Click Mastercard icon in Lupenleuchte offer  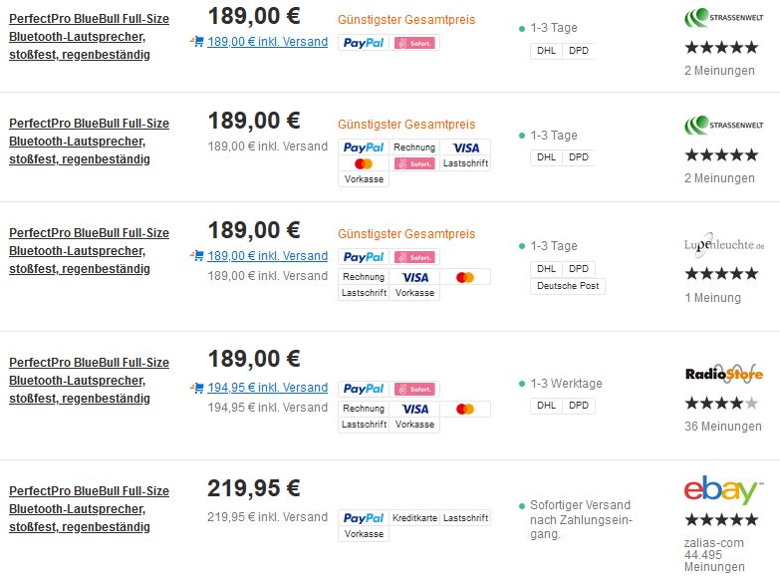coord(465,277)
